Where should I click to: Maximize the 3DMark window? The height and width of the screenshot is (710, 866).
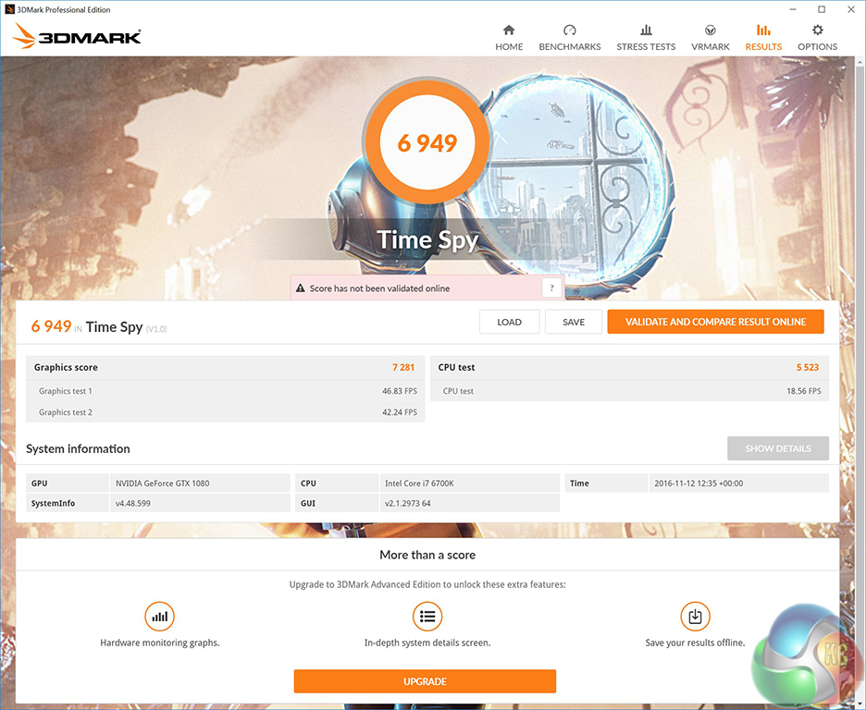click(x=822, y=9)
